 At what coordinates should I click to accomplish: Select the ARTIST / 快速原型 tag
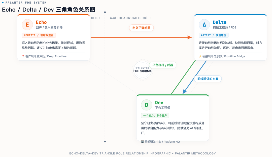tap(214, 35)
